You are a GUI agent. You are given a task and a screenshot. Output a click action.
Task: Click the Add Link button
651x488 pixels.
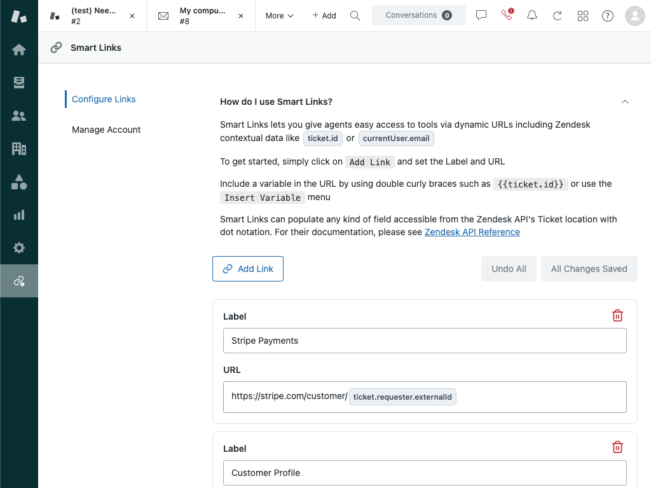coord(248,269)
